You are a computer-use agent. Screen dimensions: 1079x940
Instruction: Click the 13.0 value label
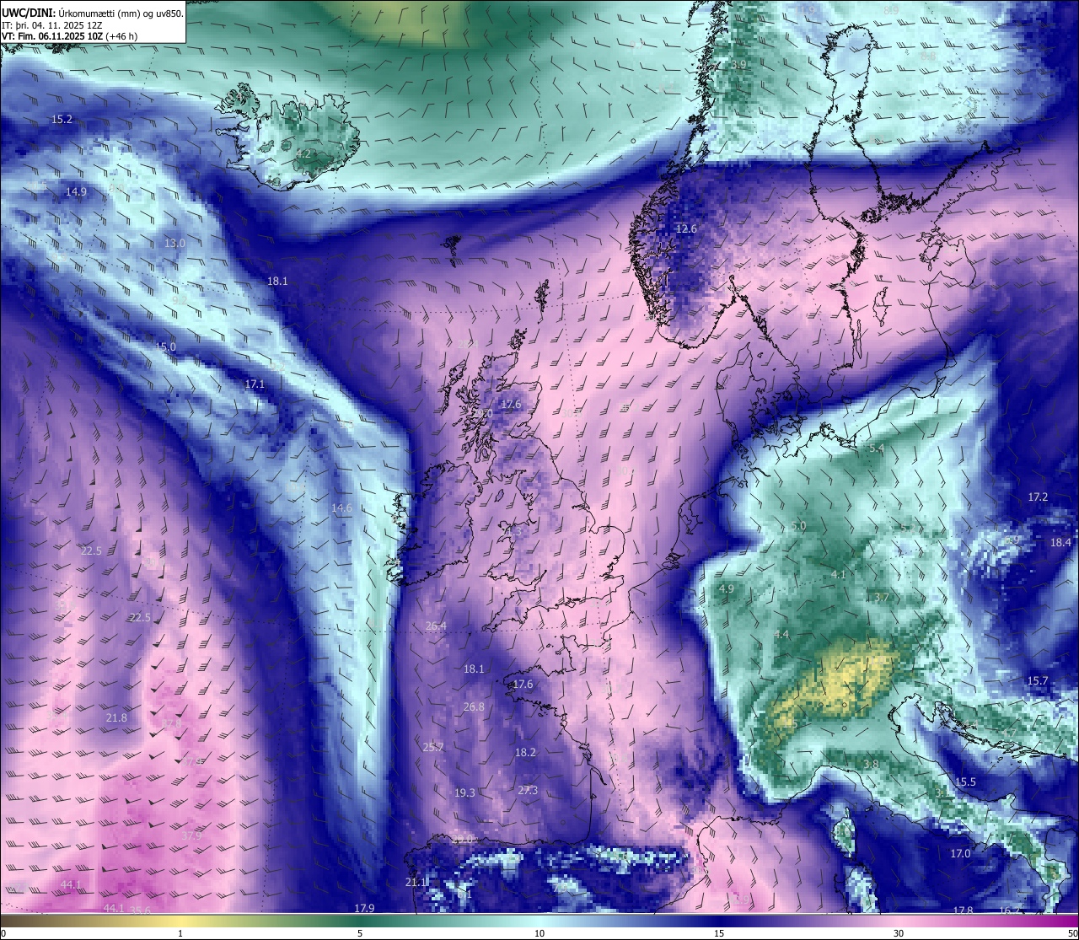click(x=174, y=243)
